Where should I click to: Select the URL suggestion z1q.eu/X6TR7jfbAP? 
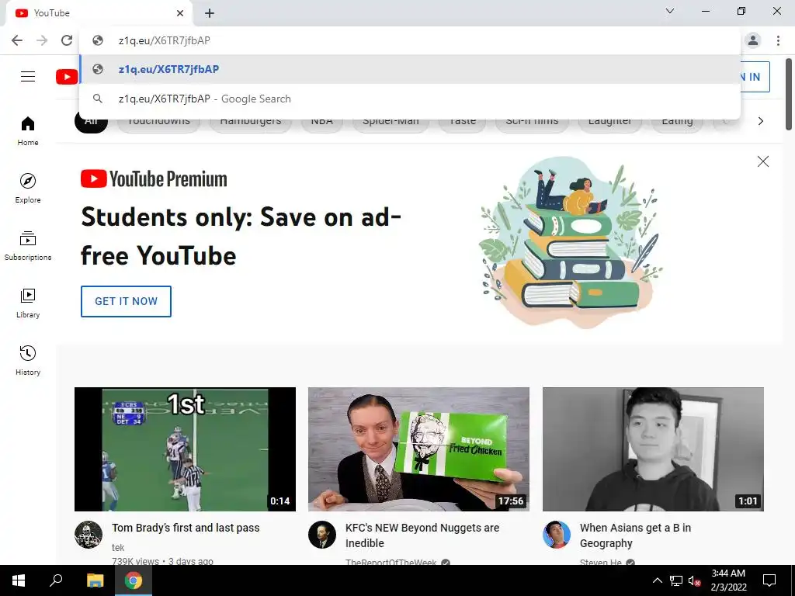(x=410, y=69)
